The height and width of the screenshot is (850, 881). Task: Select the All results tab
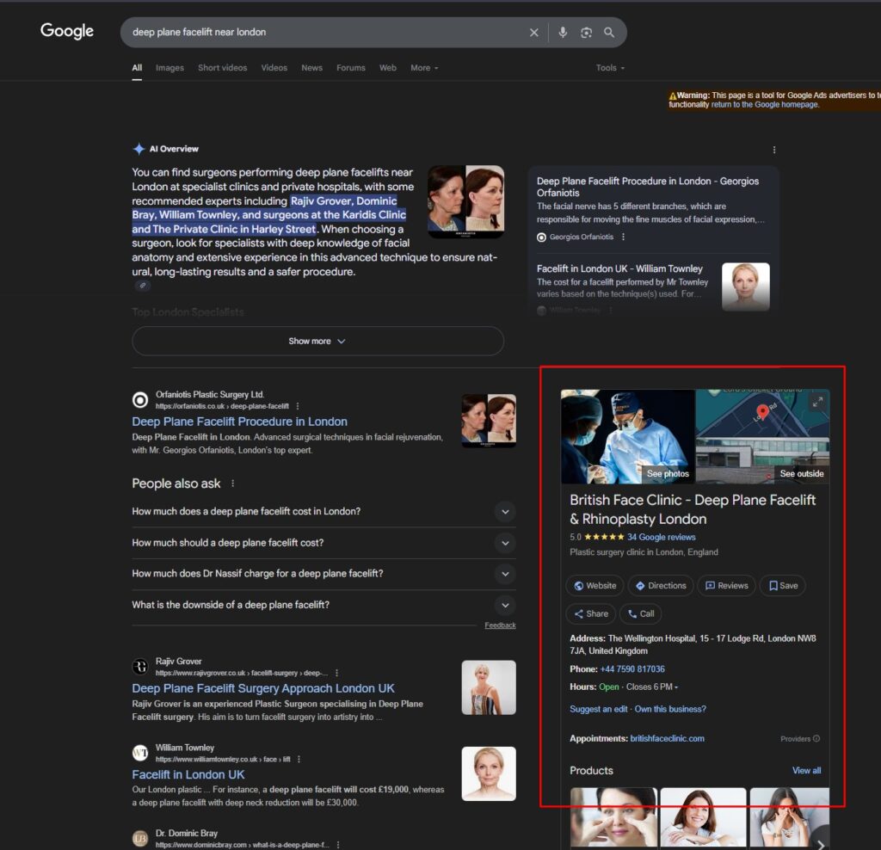137,68
